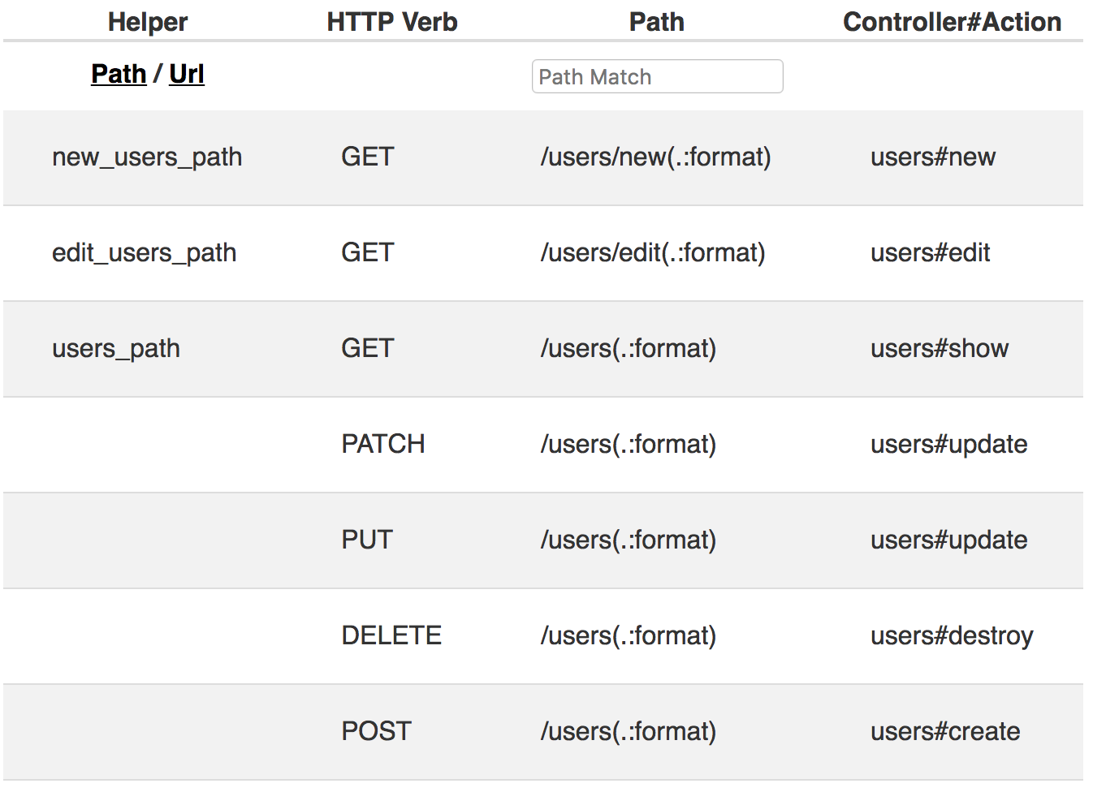Viewport: 1106px width, 792px height.
Task: Select the new_users_path helper cell
Action: (x=147, y=157)
